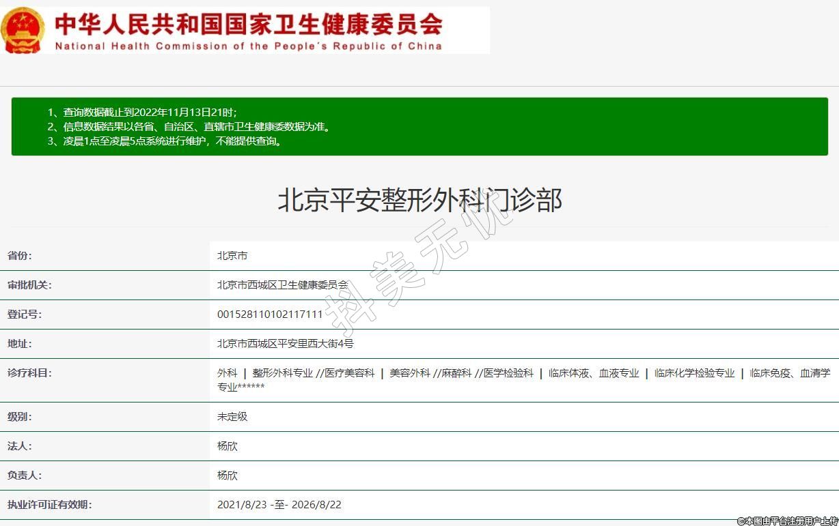Image resolution: width=839 pixels, height=526 pixels.
Task: Click the name 杨欣 in the 负责人 row
Action: coord(228,476)
